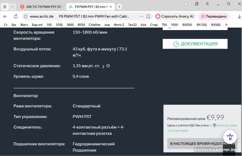Open site protection shield icon in address bar
Image resolution: width=242 pixels, height=156 pixels.
click(x=26, y=16)
